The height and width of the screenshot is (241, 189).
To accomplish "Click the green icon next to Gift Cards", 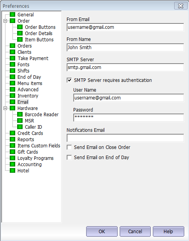I will (12, 152).
